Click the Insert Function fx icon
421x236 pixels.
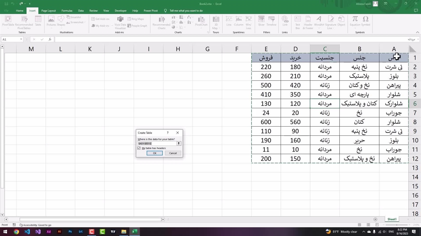(x=50, y=39)
